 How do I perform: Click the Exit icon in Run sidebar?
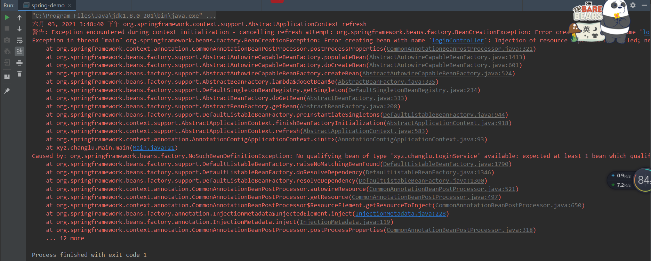click(x=7, y=63)
